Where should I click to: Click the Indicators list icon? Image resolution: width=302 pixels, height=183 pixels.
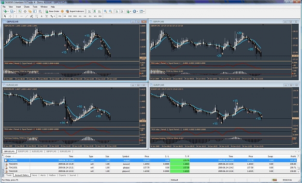click(128, 12)
